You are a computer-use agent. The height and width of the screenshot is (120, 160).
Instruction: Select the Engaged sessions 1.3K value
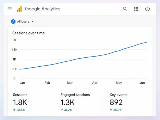click(67, 102)
